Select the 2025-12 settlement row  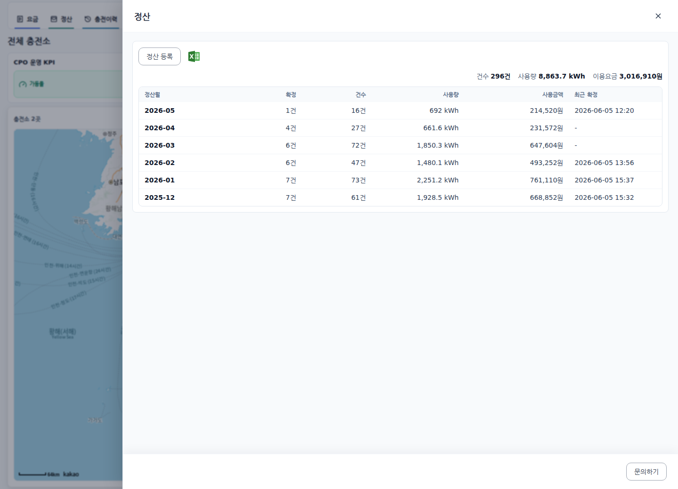400,197
